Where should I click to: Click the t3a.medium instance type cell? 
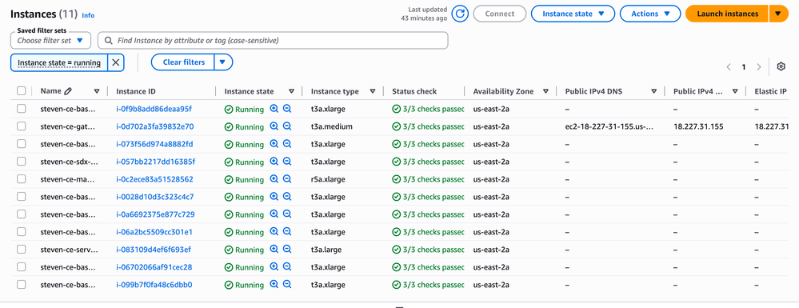332,126
